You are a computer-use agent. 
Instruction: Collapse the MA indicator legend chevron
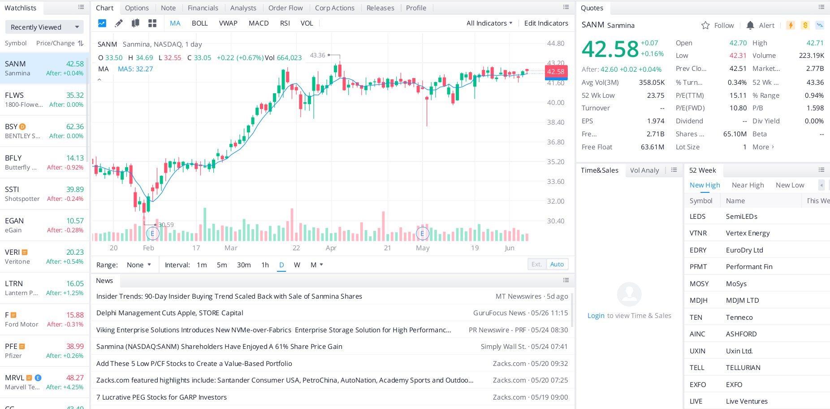click(x=99, y=80)
